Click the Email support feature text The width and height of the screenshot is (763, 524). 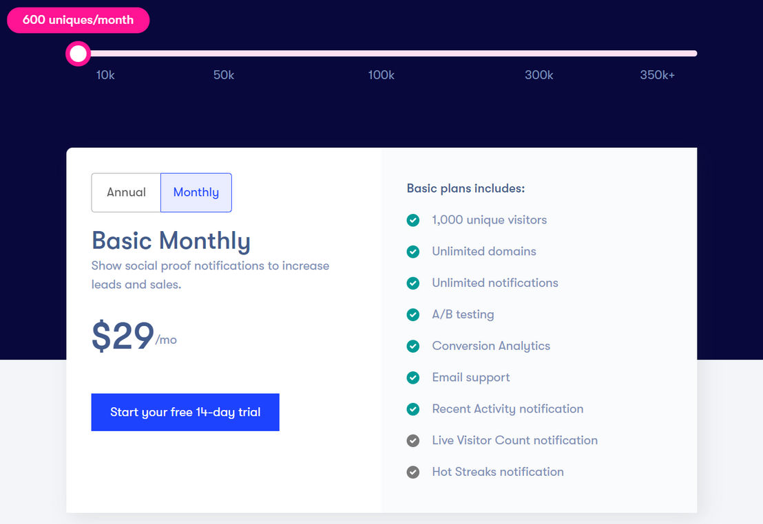(471, 378)
